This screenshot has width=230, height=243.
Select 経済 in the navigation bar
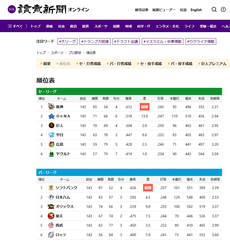point(85,26)
